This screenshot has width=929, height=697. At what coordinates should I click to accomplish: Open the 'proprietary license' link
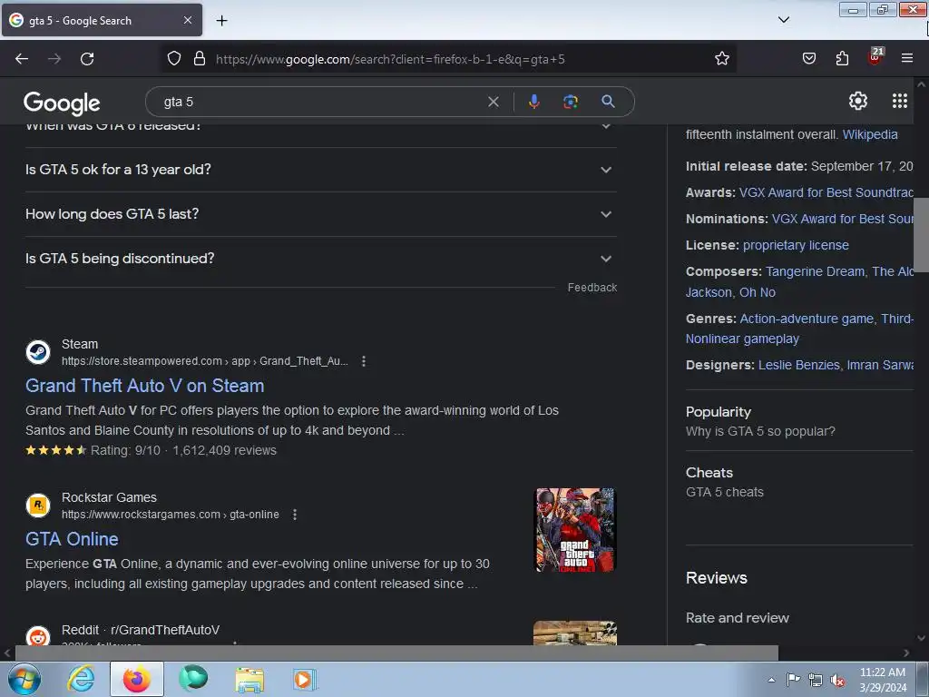796,245
